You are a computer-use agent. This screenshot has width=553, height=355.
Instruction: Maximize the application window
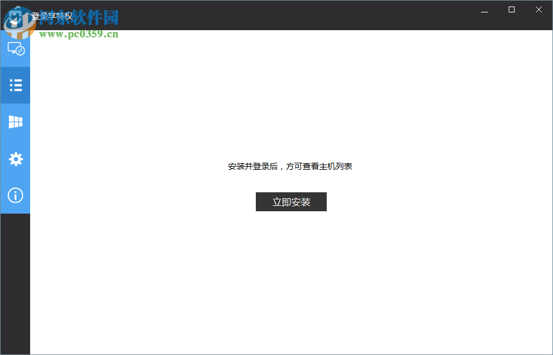tap(511, 9)
